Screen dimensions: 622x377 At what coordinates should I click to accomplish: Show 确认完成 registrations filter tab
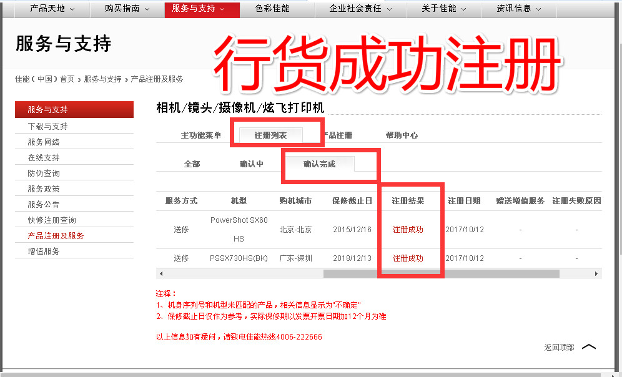(319, 164)
